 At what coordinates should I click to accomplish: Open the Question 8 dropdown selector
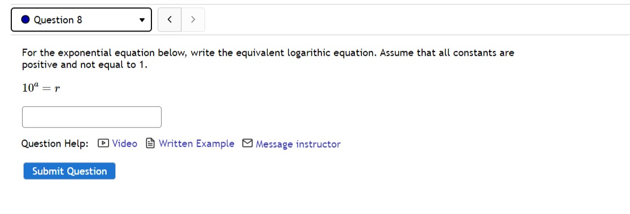[81, 20]
